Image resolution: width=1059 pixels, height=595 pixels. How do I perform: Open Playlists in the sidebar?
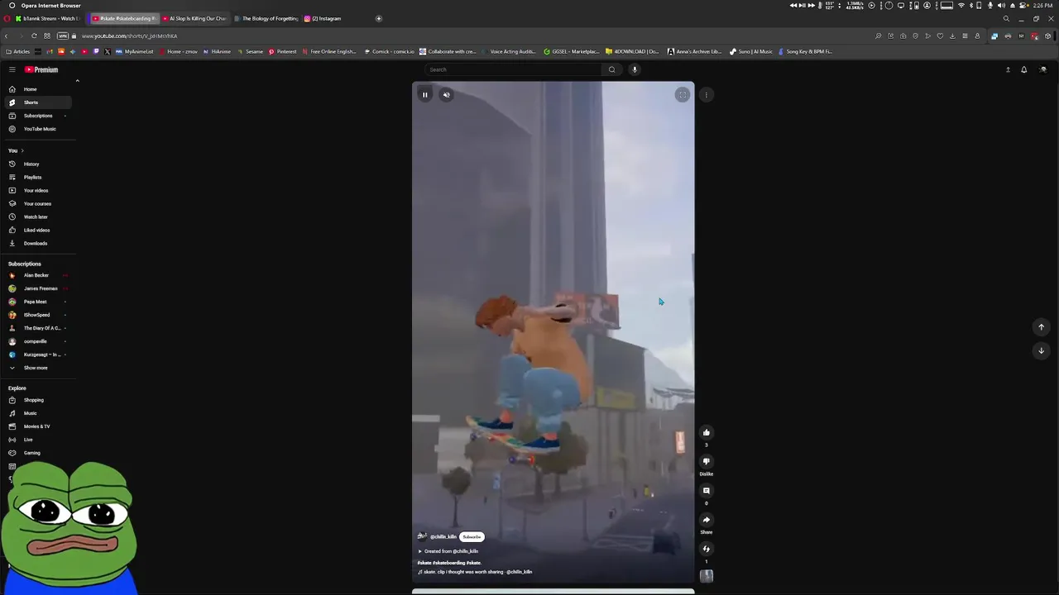tap(36, 177)
